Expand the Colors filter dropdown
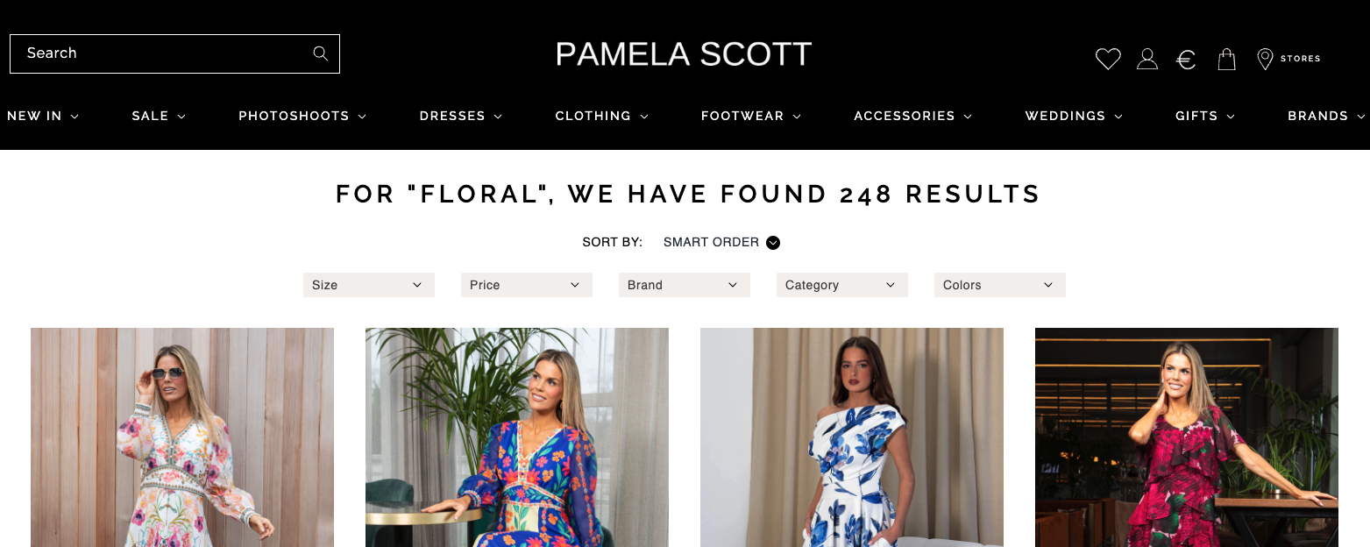Viewport: 1370px width, 547px height. (x=1000, y=285)
